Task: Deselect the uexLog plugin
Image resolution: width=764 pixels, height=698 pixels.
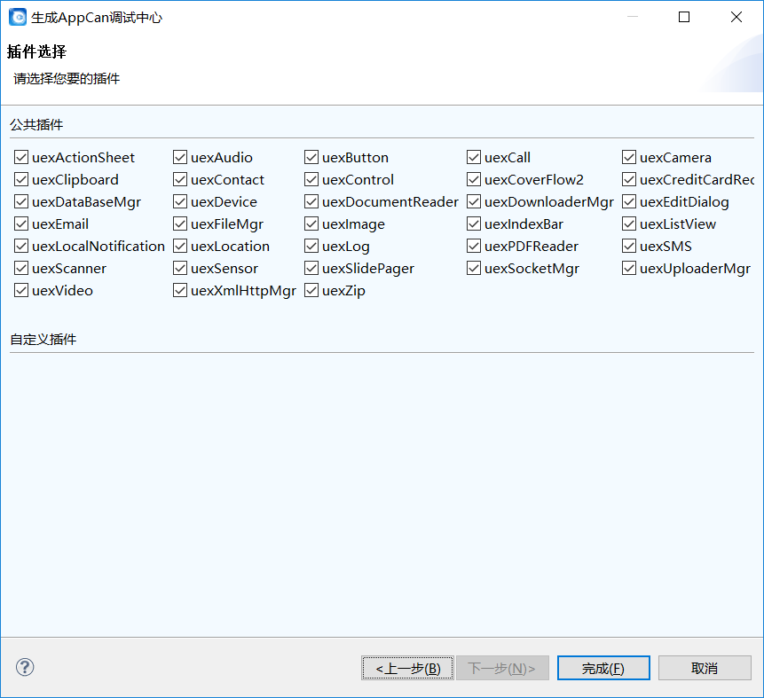Action: [311, 246]
